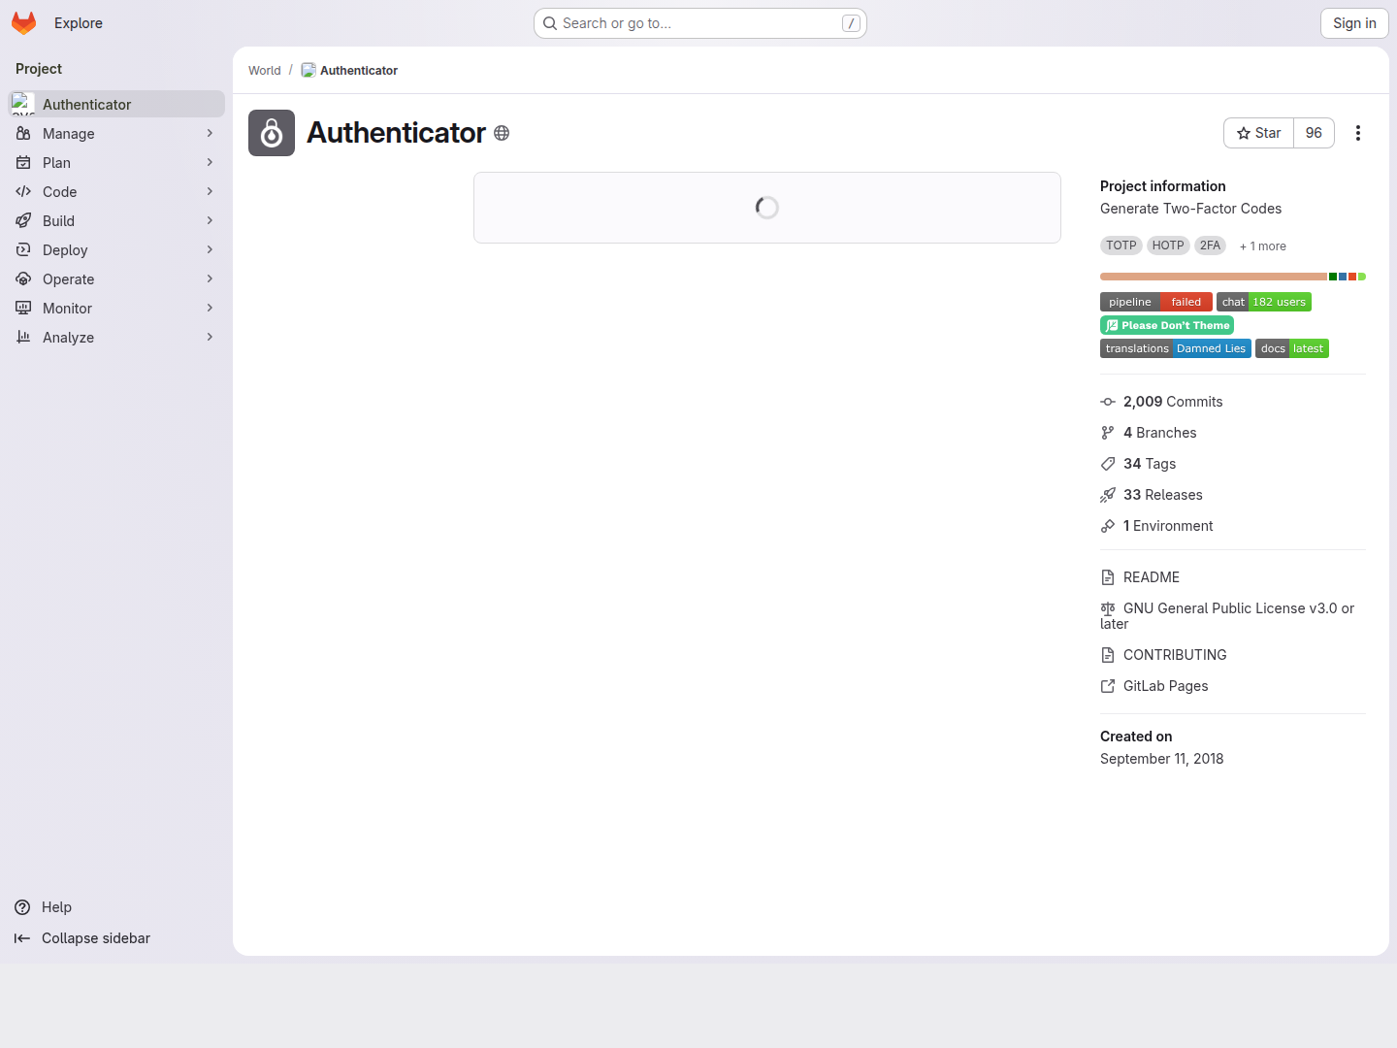Select the Manage users icon in sidebar
Screen dimensions: 1397x1048
(23, 133)
